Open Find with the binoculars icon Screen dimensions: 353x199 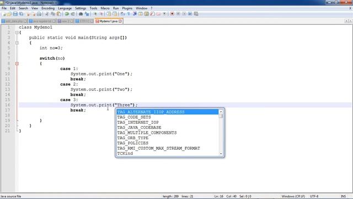81,14
